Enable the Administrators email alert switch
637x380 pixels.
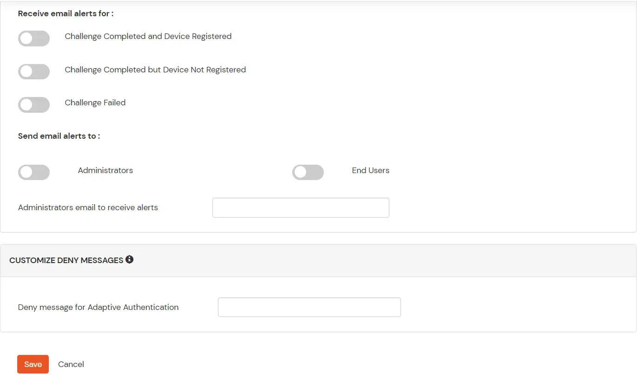34,172
